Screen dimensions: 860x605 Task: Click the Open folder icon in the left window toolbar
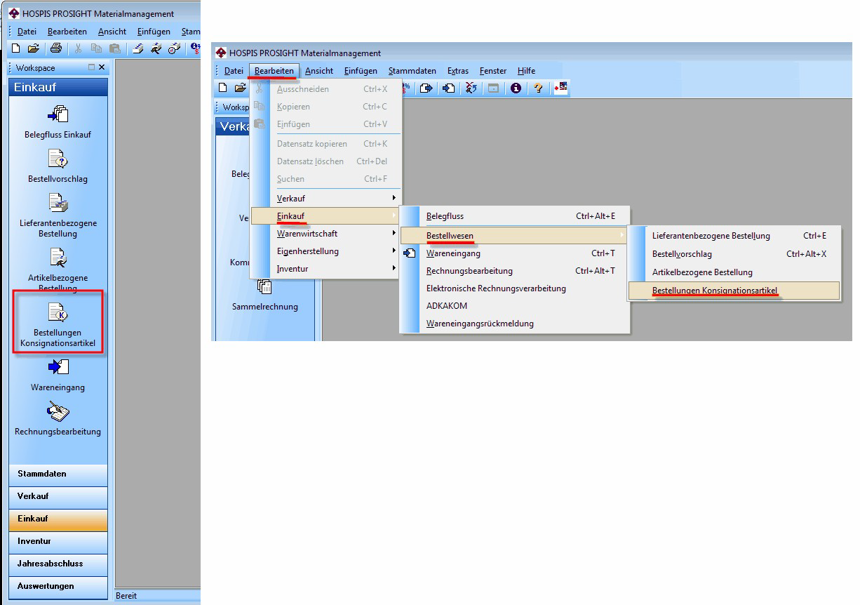[32, 48]
